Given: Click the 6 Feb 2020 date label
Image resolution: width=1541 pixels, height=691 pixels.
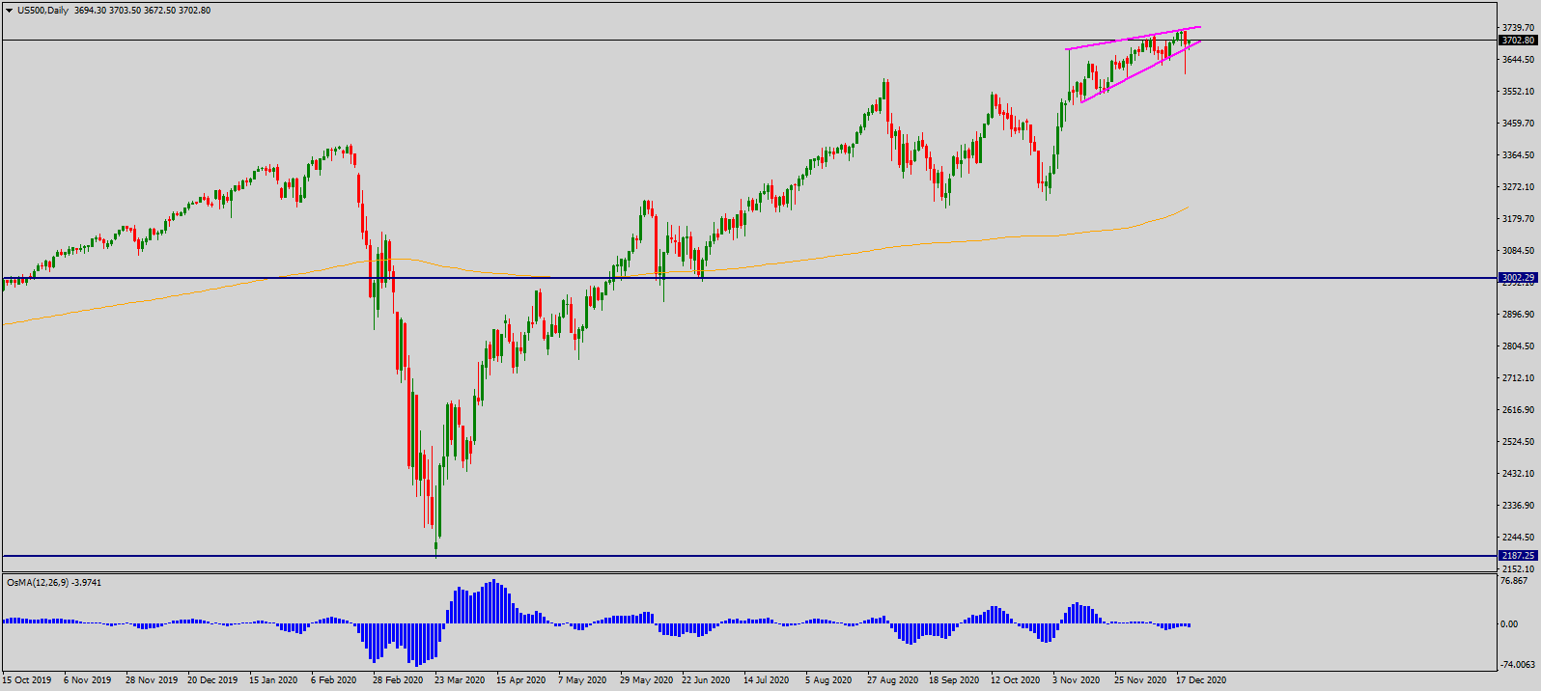Looking at the screenshot, I should click(x=334, y=680).
